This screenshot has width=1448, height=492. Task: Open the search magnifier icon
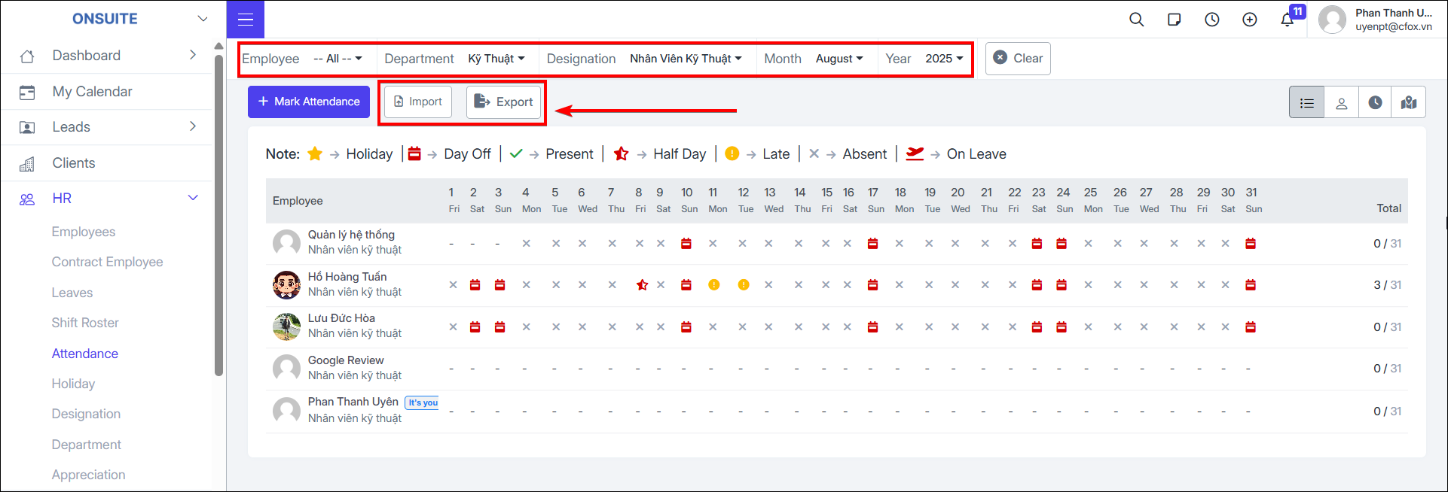click(x=1137, y=20)
